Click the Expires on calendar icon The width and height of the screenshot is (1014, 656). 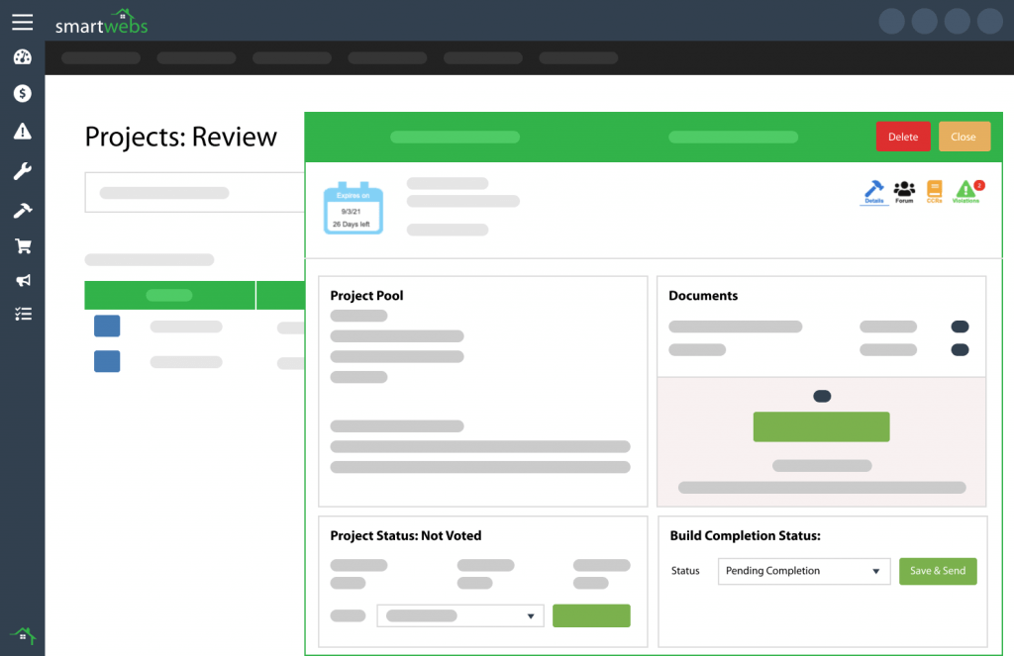pos(354,208)
